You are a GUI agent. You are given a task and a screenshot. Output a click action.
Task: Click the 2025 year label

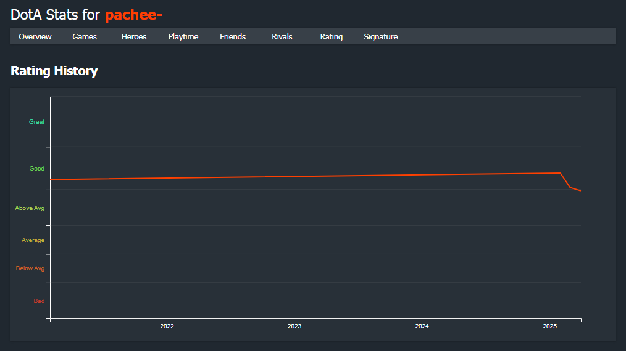tap(549, 326)
